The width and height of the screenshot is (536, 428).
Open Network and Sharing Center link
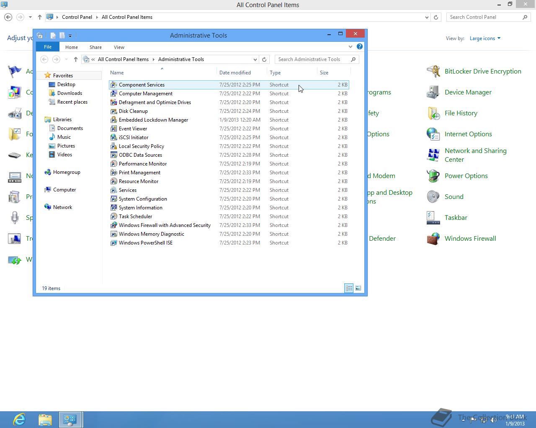pos(476,155)
